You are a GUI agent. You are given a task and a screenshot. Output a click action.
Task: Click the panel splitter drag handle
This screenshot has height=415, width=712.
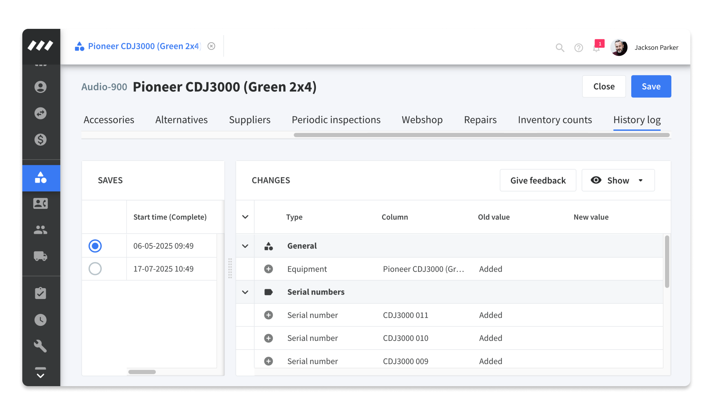click(230, 268)
